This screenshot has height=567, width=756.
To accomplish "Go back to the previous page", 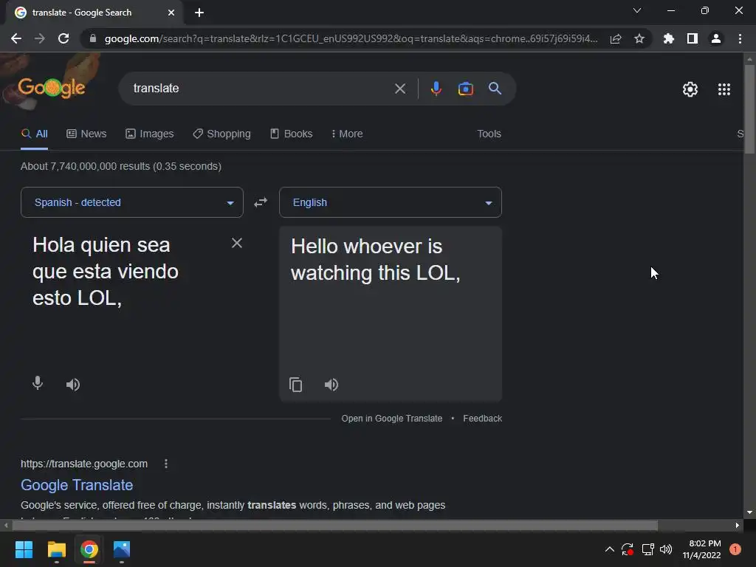I will (16, 38).
